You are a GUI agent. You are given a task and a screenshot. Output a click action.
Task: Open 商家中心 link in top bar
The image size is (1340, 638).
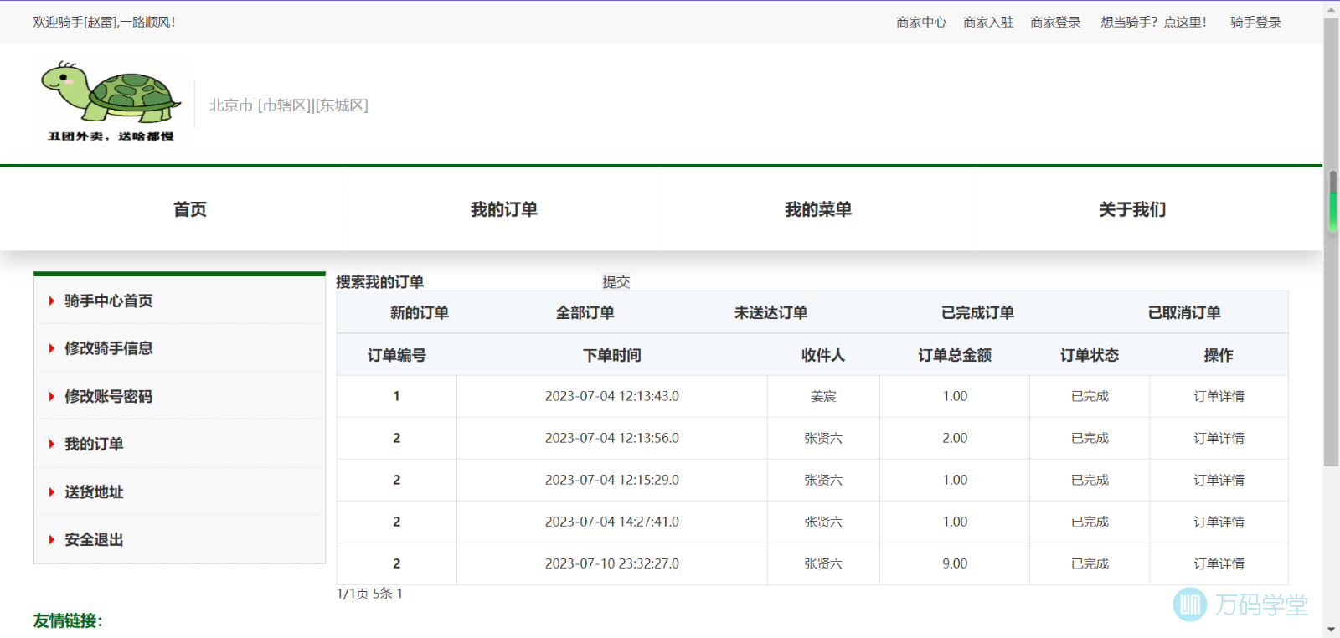tap(921, 23)
